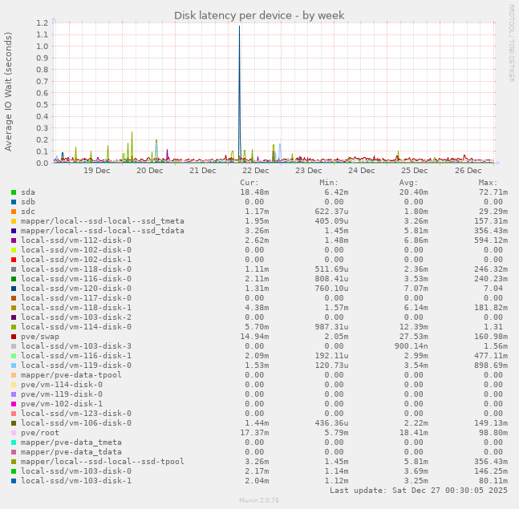Click the '898.69m' max value

point(491,366)
